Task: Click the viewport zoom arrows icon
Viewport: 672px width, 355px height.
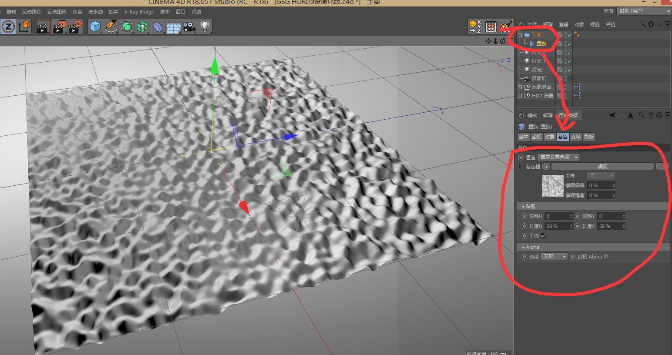Action: (x=496, y=41)
